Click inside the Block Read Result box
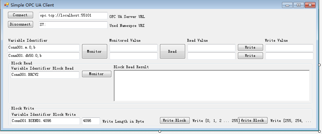322x134 pixels. (212, 86)
